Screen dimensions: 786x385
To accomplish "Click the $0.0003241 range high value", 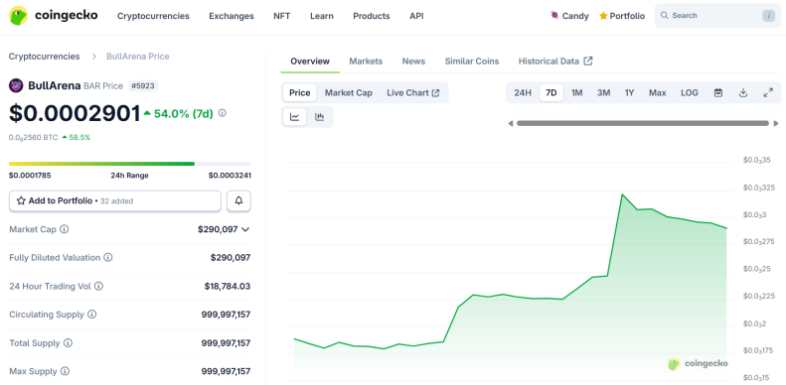I will point(230,176).
